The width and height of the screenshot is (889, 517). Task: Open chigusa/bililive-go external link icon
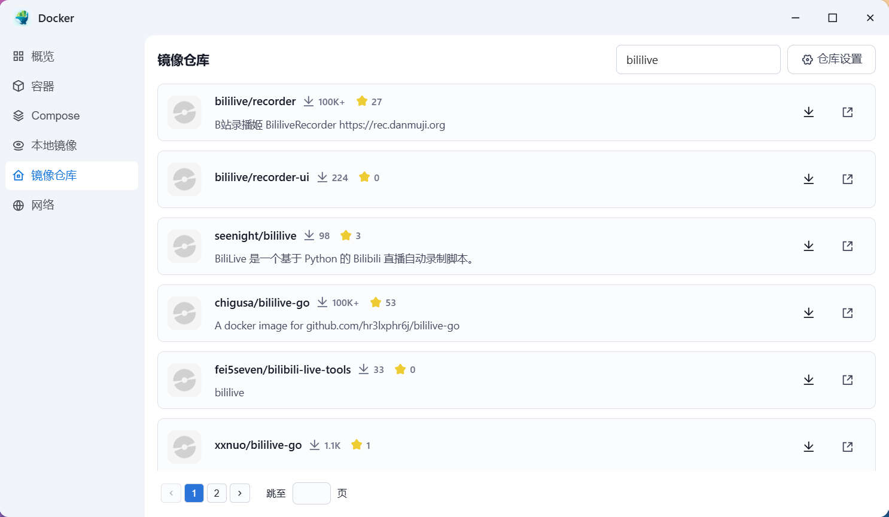(x=848, y=313)
